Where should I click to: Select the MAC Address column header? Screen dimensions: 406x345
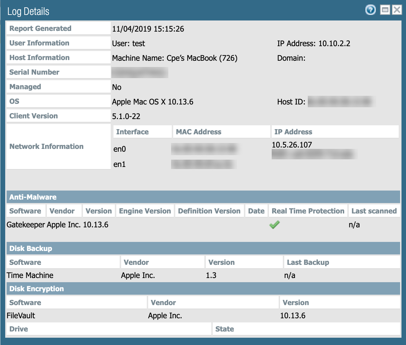click(198, 132)
